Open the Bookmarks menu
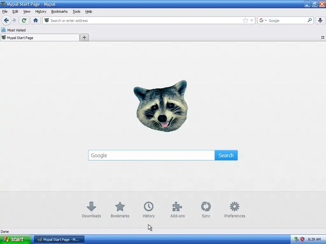The image size is (326, 244). (x=60, y=11)
